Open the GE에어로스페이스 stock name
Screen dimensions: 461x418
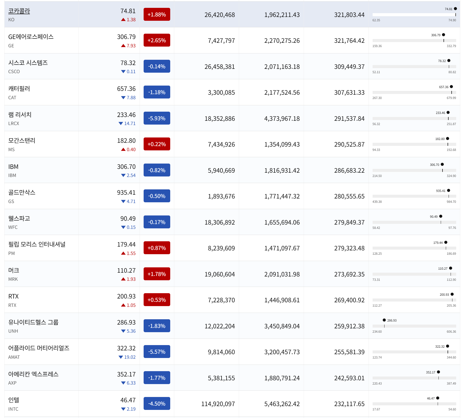(31, 37)
